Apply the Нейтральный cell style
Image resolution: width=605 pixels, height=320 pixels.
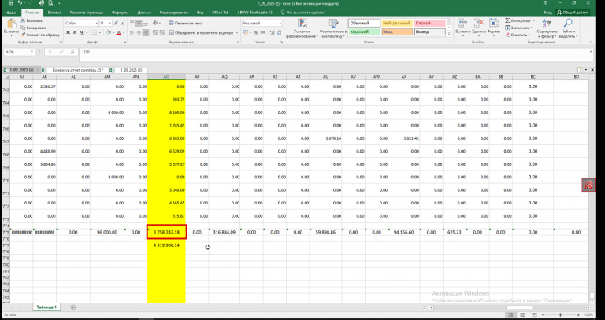tap(397, 23)
